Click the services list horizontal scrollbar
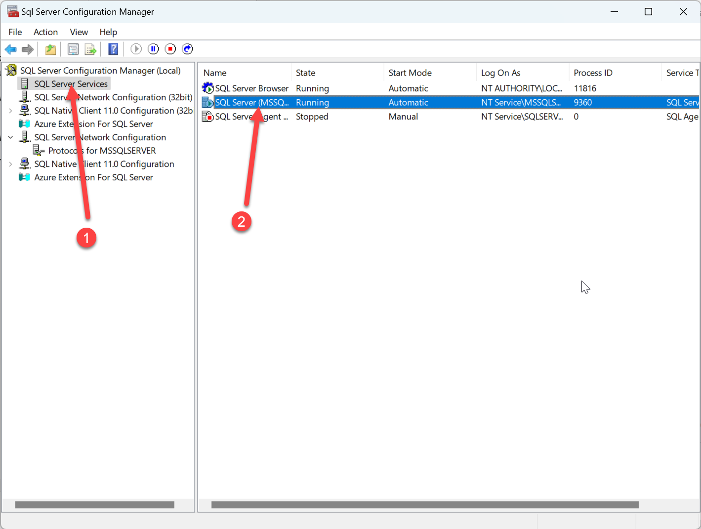The width and height of the screenshot is (701, 529). tap(425, 505)
